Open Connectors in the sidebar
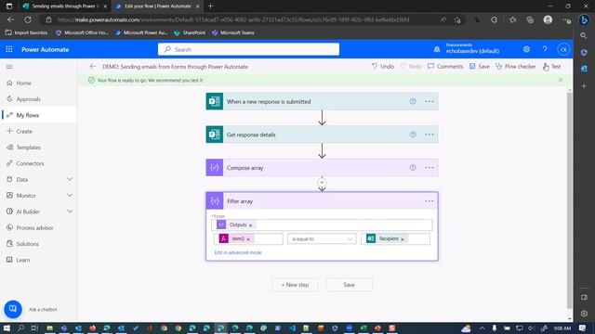 coord(30,163)
